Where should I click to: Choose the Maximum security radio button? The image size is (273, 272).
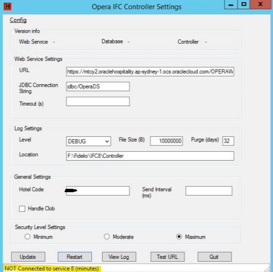tap(179, 236)
